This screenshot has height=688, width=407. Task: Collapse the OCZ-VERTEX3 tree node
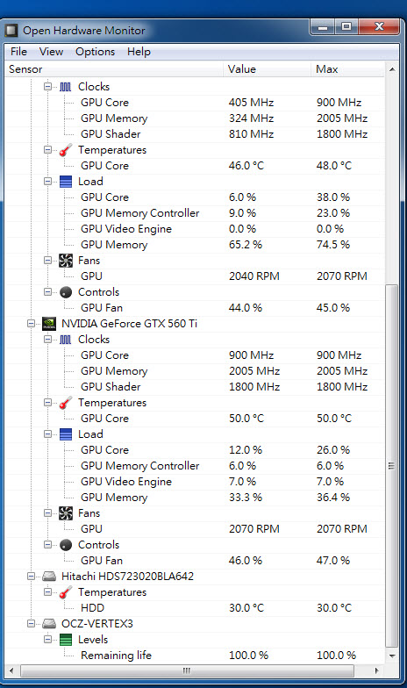[32, 623]
